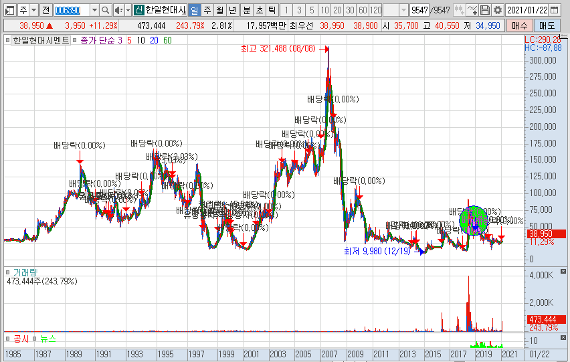
Task: Open the empty interval combo box dropdown
Action: [403, 10]
